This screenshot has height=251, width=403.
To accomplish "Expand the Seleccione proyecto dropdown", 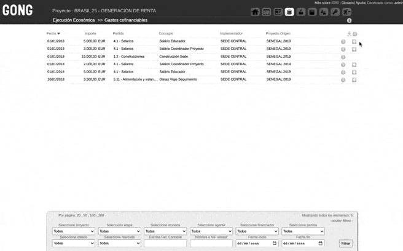I will (x=73, y=231).
